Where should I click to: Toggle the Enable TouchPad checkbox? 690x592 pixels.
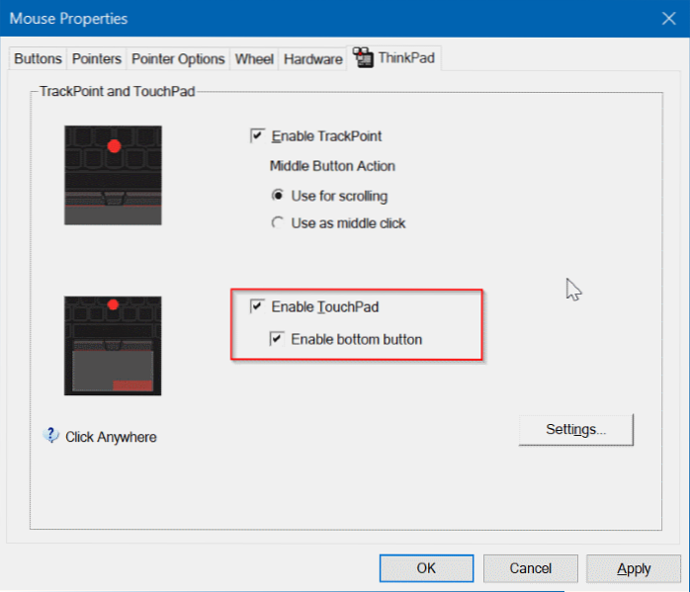pos(258,307)
